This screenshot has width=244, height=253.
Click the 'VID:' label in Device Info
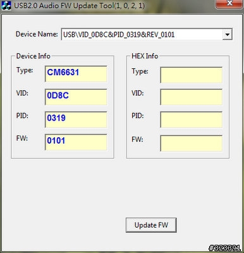tap(22, 93)
